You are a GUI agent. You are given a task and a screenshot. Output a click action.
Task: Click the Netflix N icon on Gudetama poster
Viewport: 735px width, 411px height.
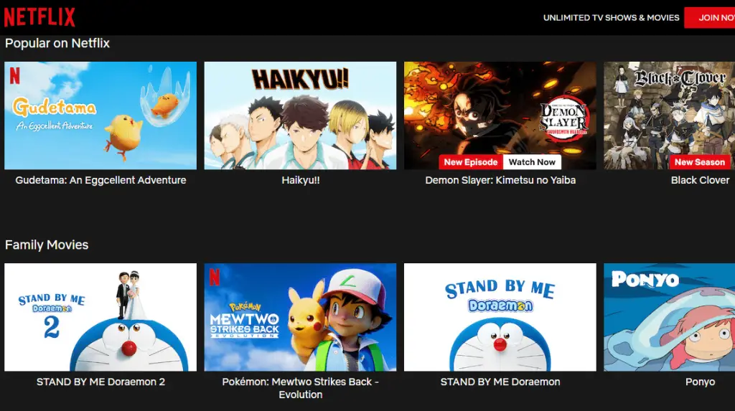[15, 75]
